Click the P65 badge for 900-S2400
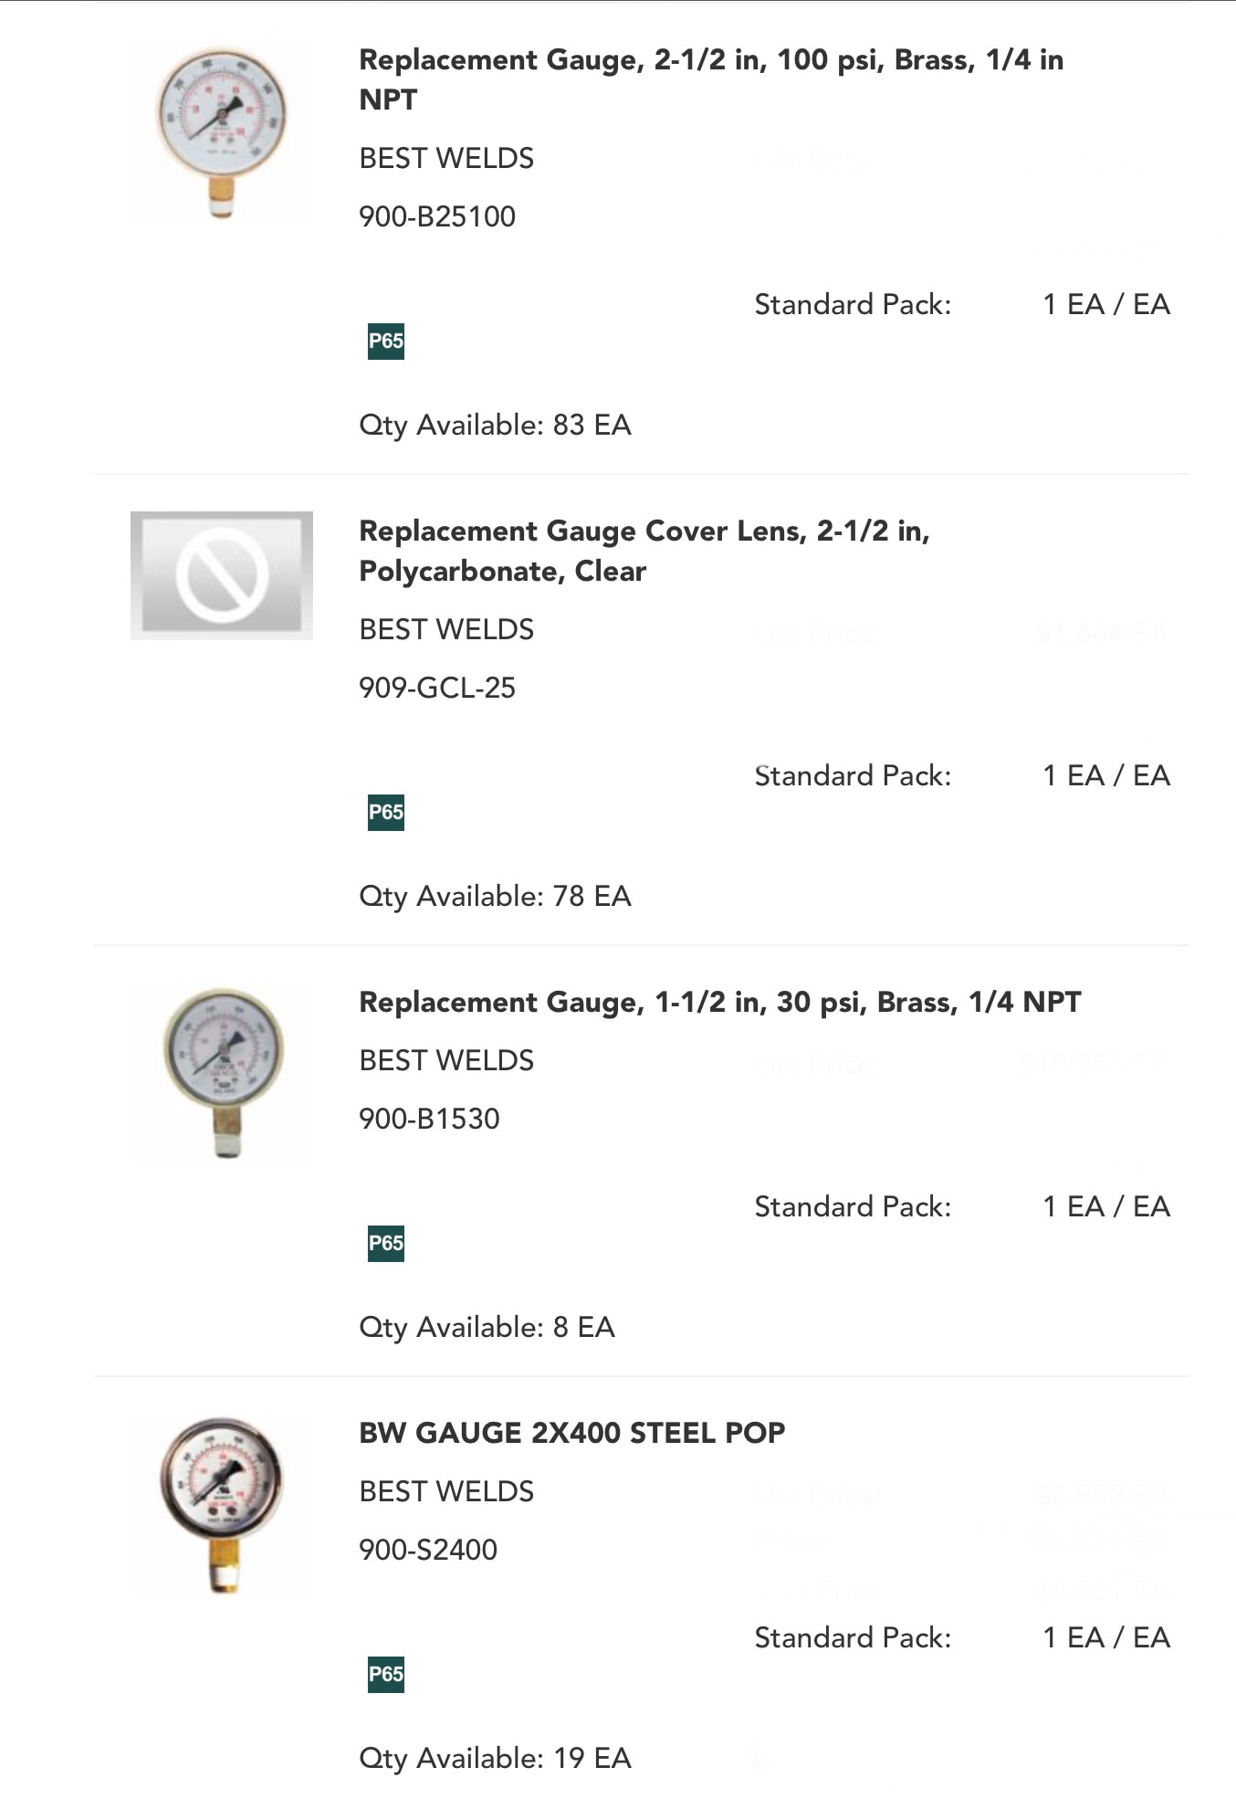Screen dimensions: 1236x1799 point(385,1675)
